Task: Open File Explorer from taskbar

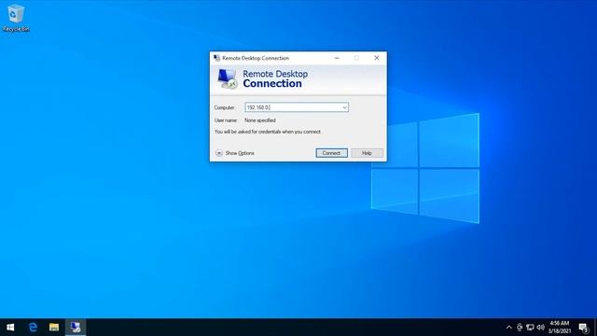Action: [x=54, y=328]
